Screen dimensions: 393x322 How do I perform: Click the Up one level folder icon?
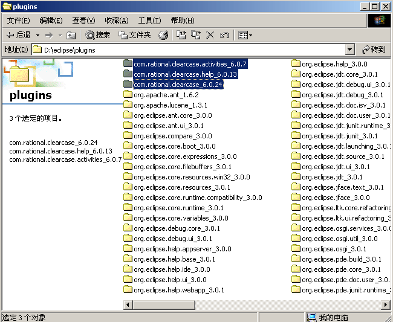click(x=71, y=35)
